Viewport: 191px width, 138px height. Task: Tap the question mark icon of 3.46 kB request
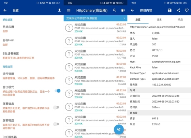(69, 80)
